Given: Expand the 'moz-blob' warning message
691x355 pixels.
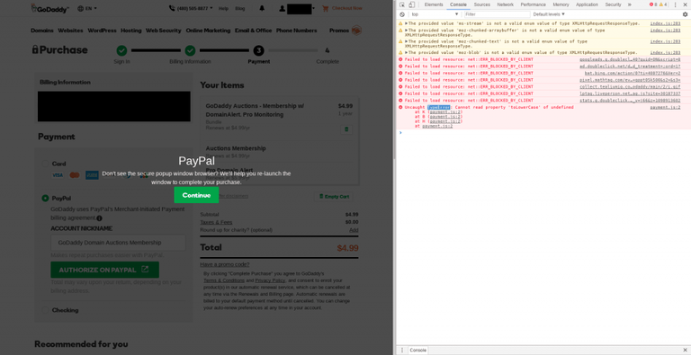Looking at the screenshot, I should [407, 52].
